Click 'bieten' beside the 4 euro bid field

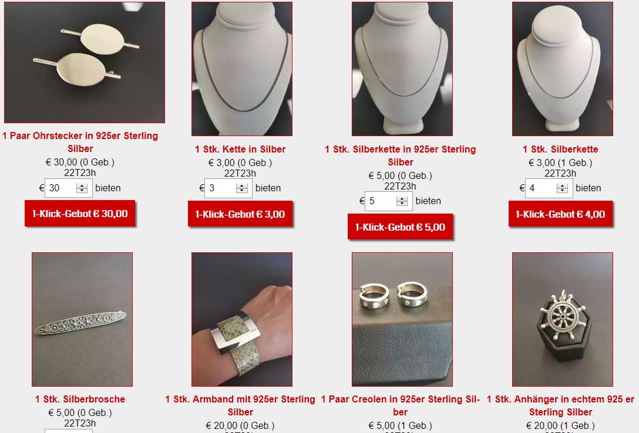tap(588, 188)
